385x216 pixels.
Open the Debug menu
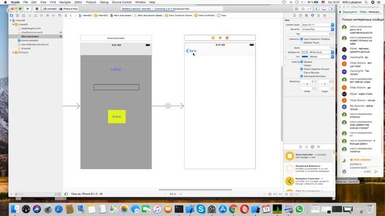(104, 2)
